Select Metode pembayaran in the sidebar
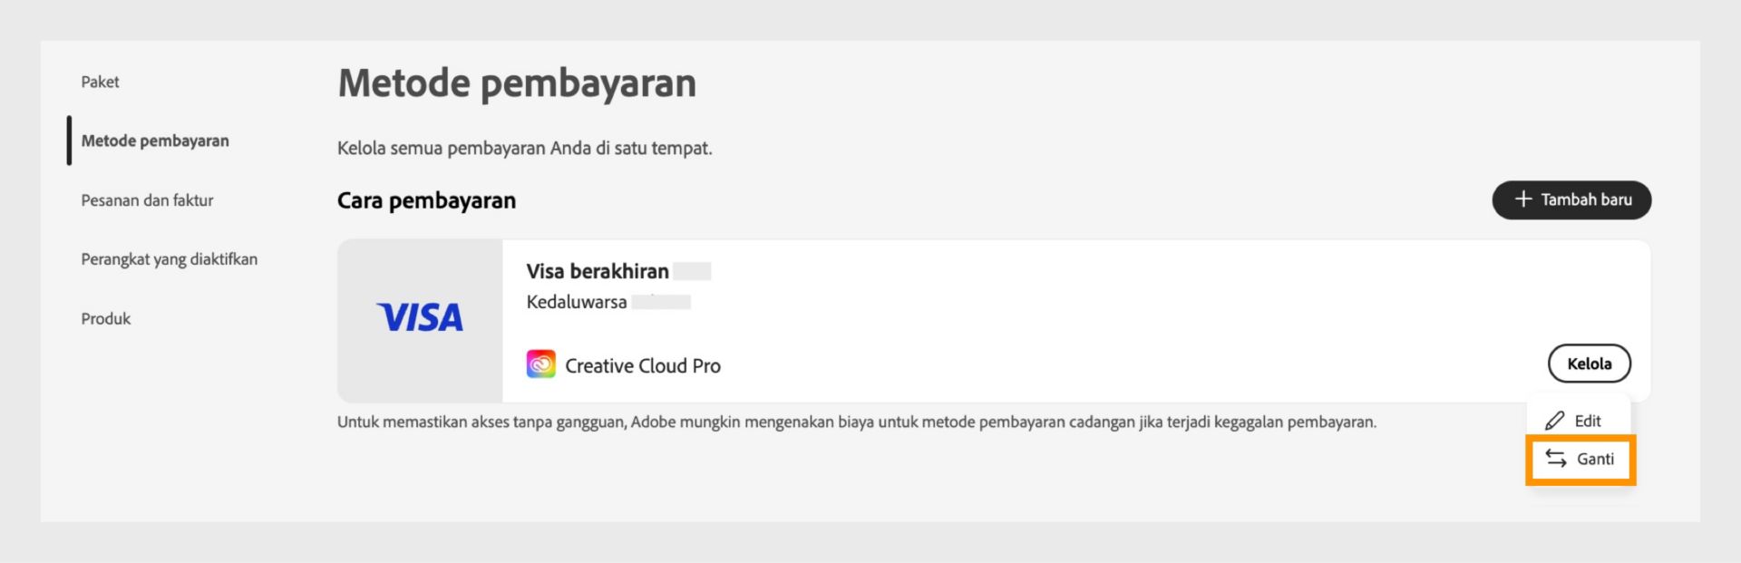Viewport: 1741px width, 563px height. tap(155, 141)
